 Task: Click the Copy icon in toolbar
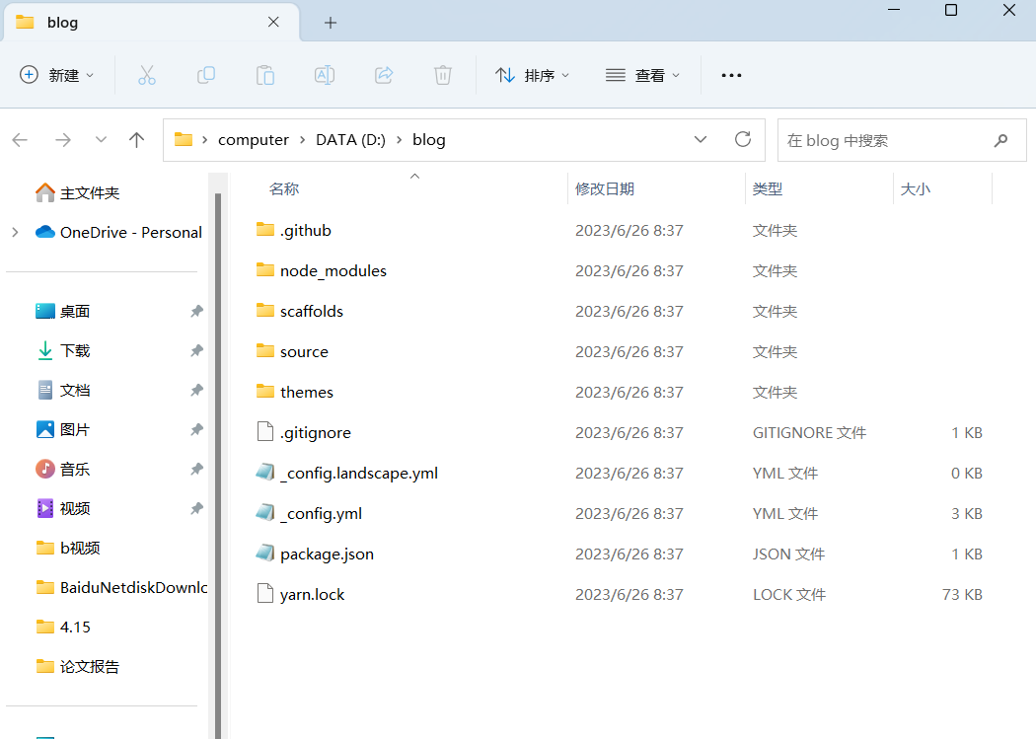(206, 75)
